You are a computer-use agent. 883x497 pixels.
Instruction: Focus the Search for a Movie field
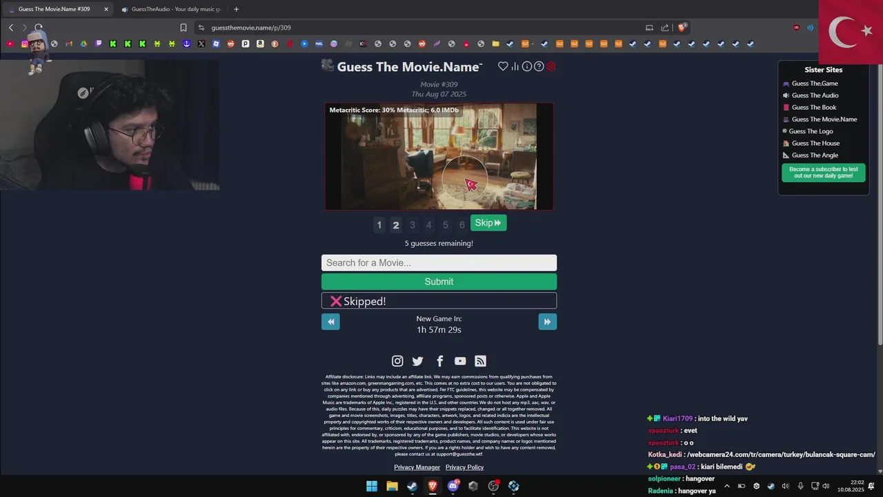(x=439, y=263)
